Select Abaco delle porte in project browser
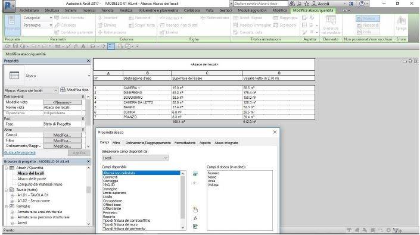420x235 pixels. click(32, 179)
